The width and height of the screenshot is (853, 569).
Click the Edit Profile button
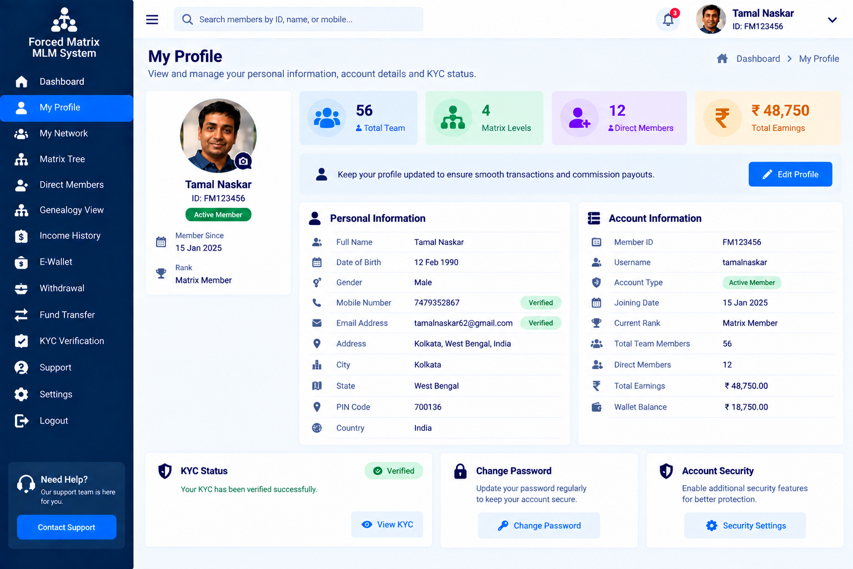[x=790, y=174]
